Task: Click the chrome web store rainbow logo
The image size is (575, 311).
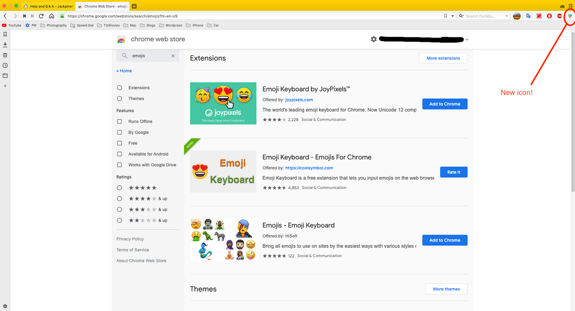Action: (121, 39)
